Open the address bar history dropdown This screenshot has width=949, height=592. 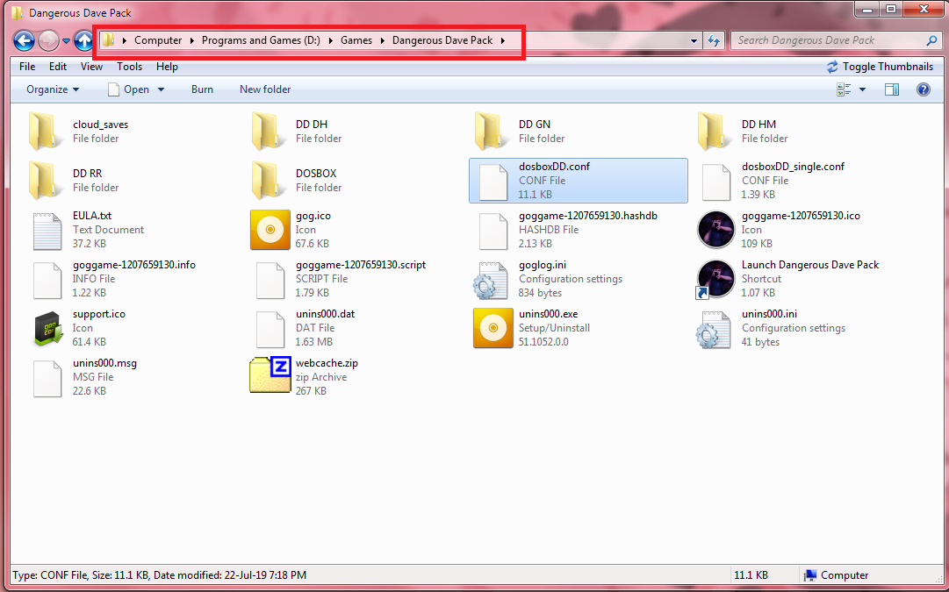694,41
